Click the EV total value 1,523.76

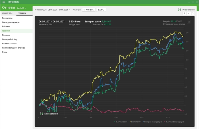coord(107,24)
